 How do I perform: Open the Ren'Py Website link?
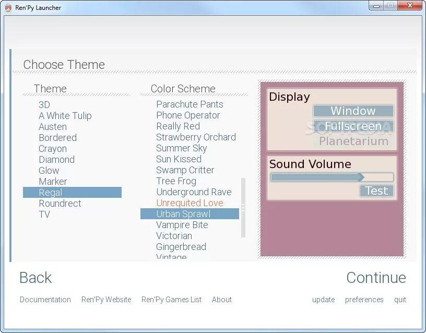click(106, 300)
